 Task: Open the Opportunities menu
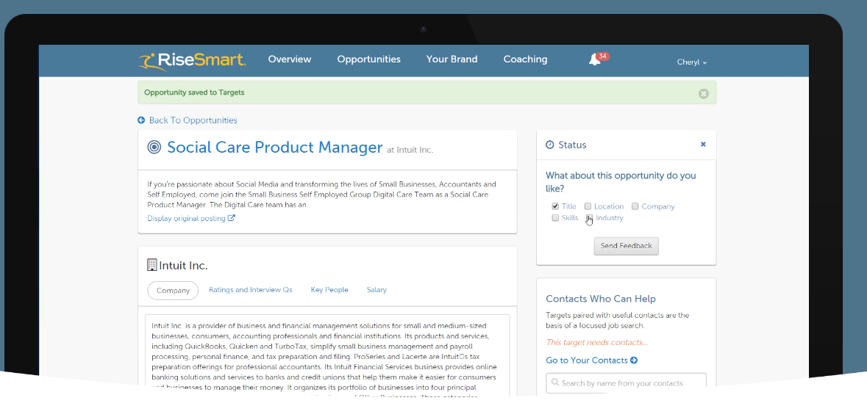(368, 59)
